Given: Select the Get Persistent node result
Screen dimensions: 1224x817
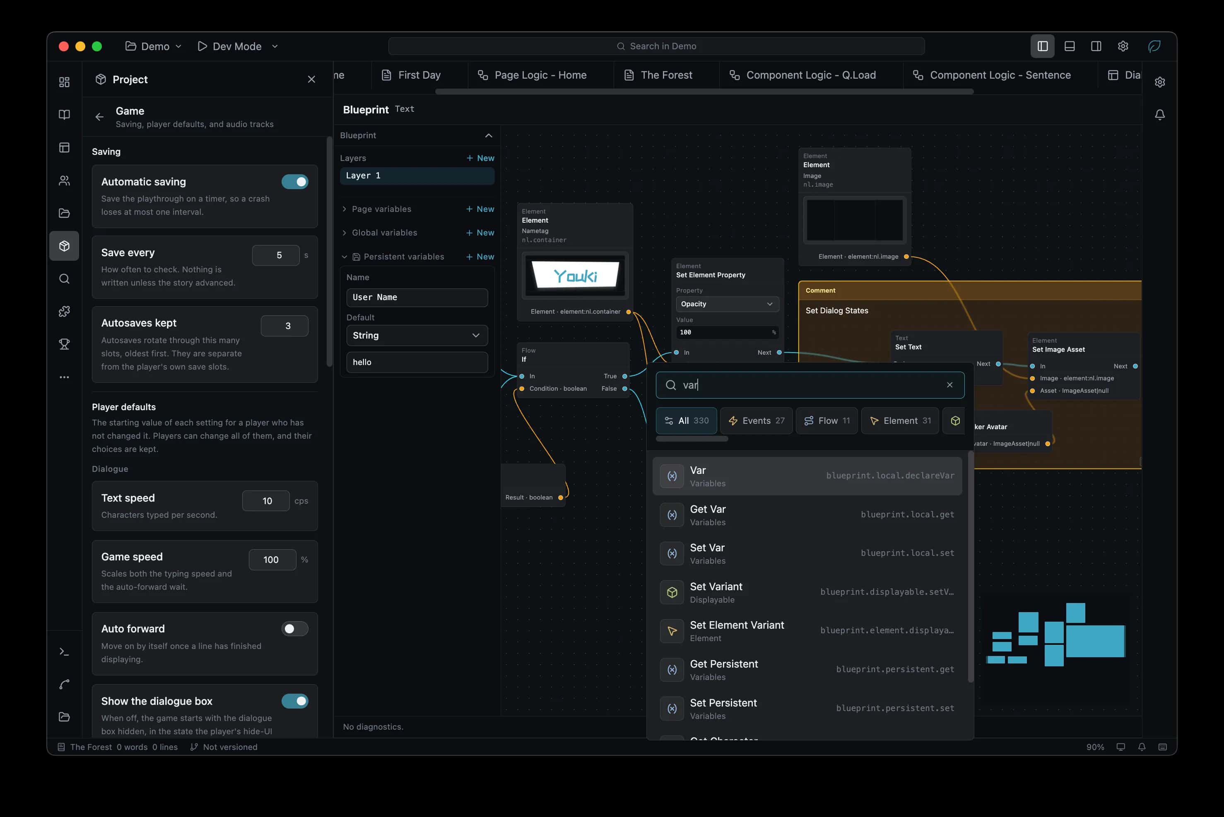Looking at the screenshot, I should pos(807,670).
